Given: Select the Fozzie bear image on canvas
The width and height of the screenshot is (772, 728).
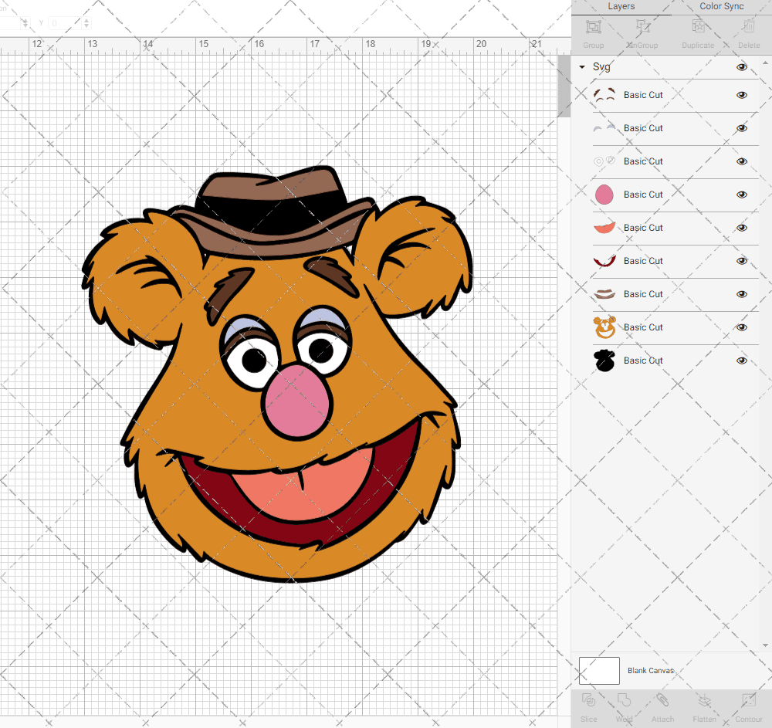Looking at the screenshot, I should [x=278, y=374].
